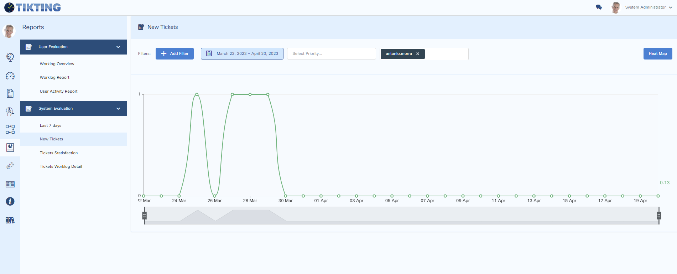Open the Select Priority dropdown

pos(331,54)
